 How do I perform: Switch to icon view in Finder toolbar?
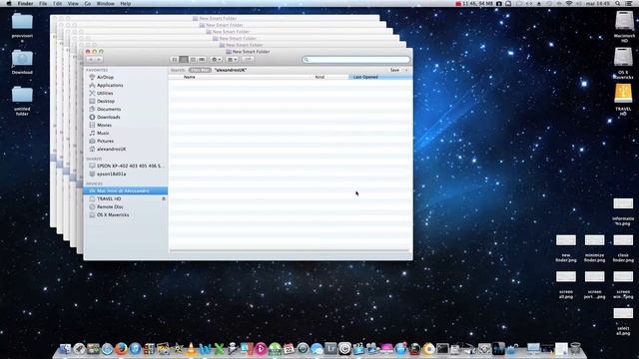[175, 60]
